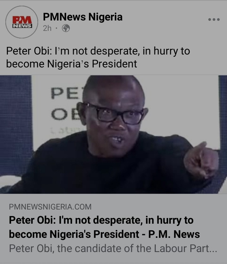Click the 'NEWS' text in the profile logo
227x264 pixels.
click(x=22, y=26)
